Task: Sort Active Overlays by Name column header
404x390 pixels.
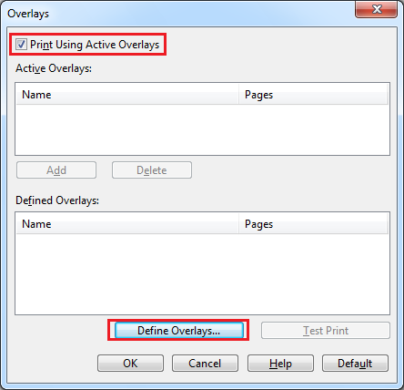Action: coord(127,95)
